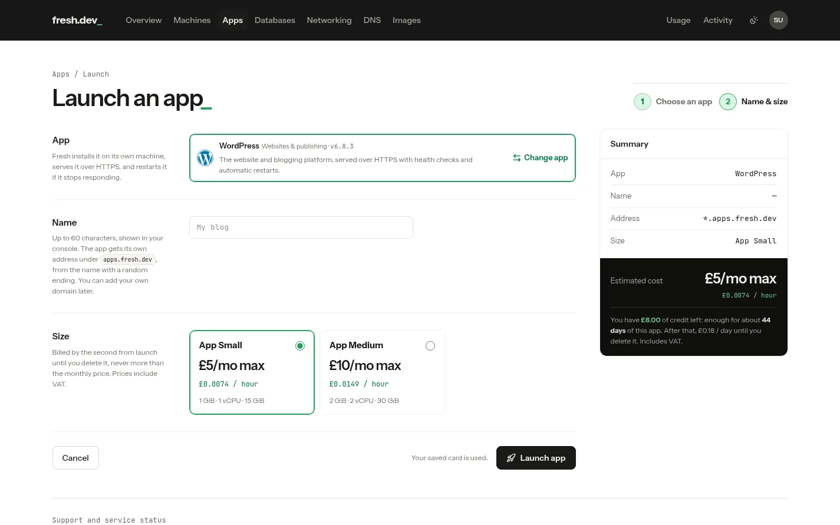This screenshot has width=840, height=525.
Task: Open the SU user avatar menu
Action: (x=778, y=20)
